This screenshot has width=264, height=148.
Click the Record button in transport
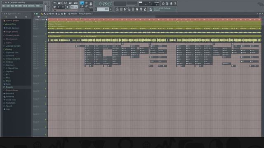pyautogui.click(x=68, y=7)
